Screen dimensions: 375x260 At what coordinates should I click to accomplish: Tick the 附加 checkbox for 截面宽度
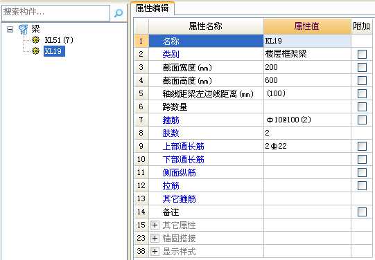362,68
